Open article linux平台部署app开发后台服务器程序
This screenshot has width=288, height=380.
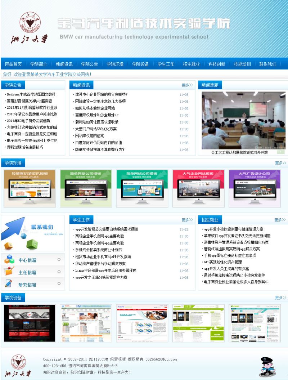click(106, 271)
